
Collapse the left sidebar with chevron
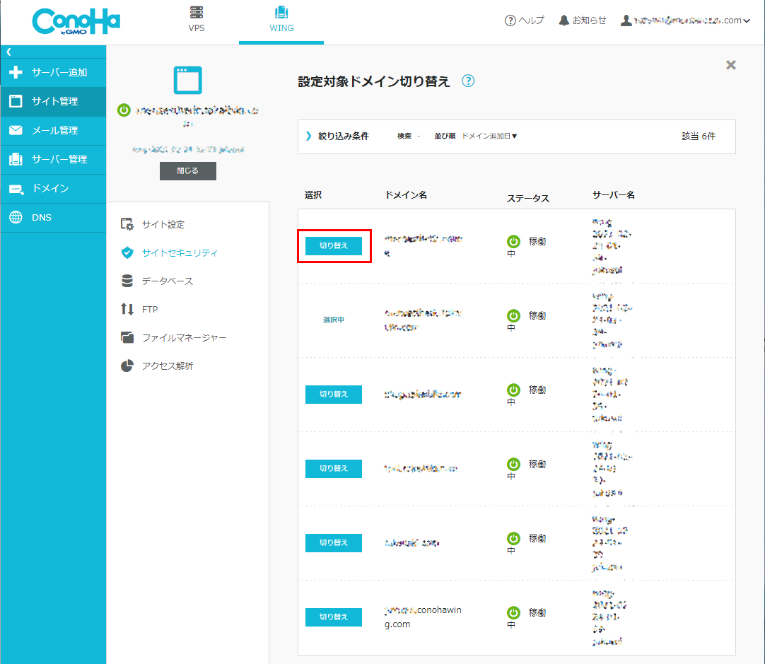(x=8, y=52)
